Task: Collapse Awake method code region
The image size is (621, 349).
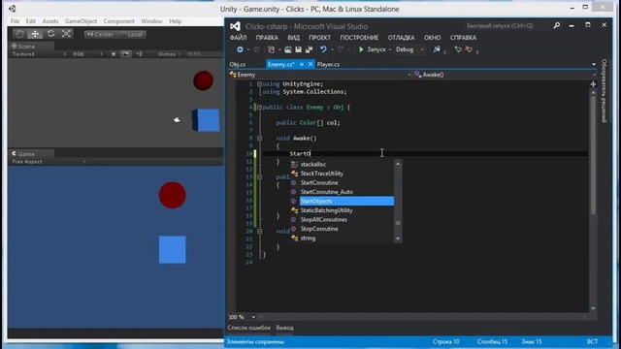Action: (x=259, y=138)
